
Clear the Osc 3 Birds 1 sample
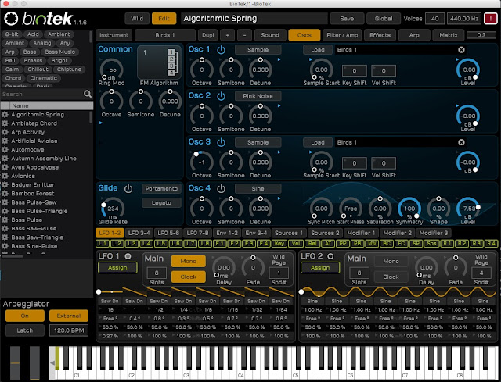461,142
